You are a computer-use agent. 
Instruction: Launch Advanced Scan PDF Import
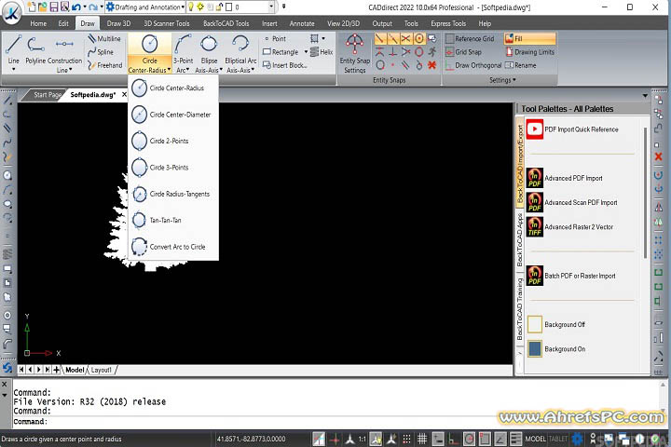pos(572,202)
